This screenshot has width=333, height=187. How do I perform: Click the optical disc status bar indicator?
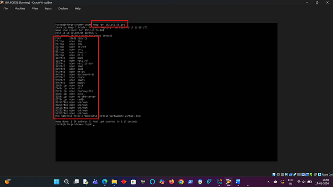[x=278, y=174]
